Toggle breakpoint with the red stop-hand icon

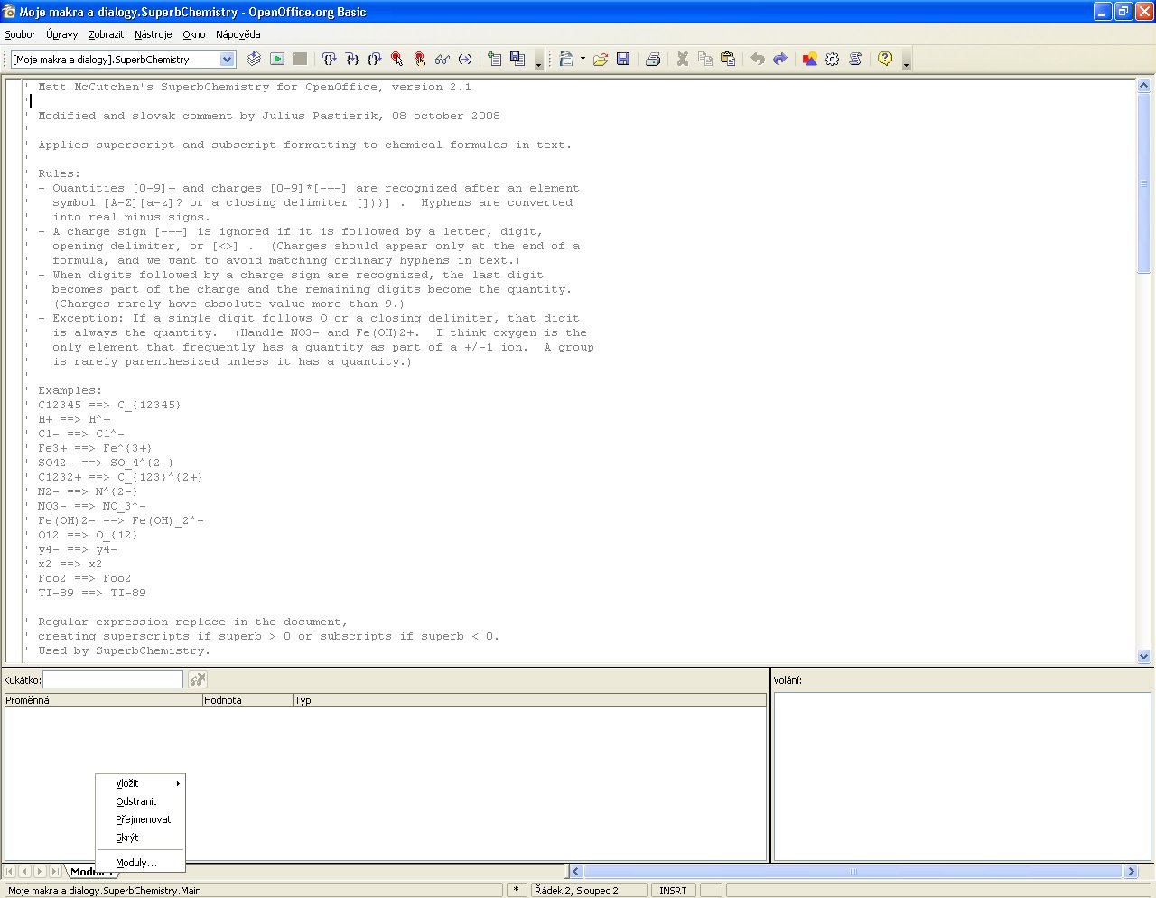pyautogui.click(x=396, y=59)
